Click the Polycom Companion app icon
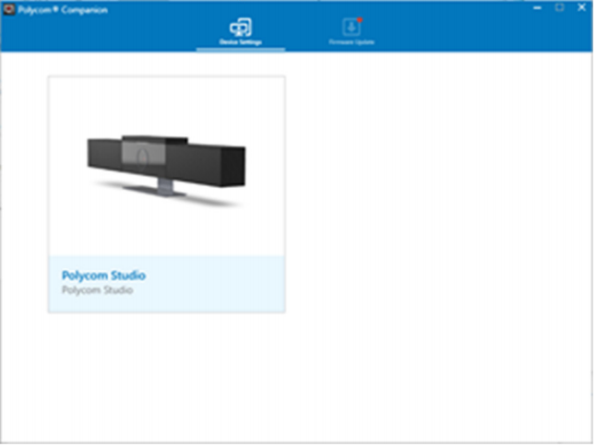 (x=8, y=9)
